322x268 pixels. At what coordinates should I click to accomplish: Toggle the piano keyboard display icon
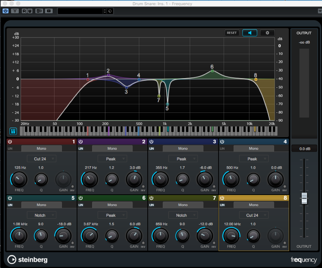[13, 131]
